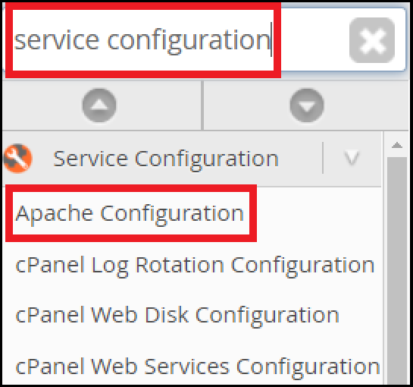Expand all menus with the down-arrow circle icon

307,105
